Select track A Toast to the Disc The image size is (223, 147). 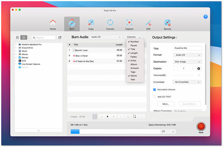pos(96,61)
